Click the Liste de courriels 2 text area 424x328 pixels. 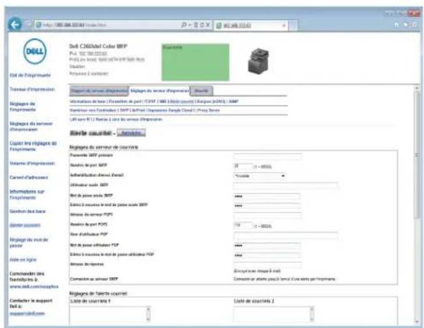274,314
